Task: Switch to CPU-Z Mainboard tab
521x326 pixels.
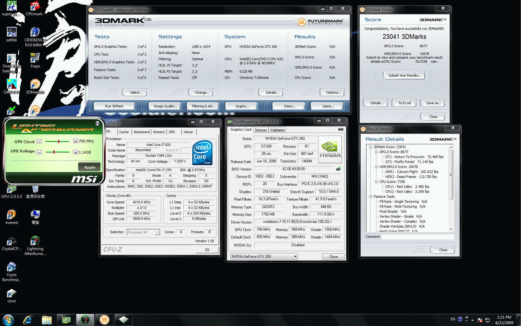Action: (142, 132)
